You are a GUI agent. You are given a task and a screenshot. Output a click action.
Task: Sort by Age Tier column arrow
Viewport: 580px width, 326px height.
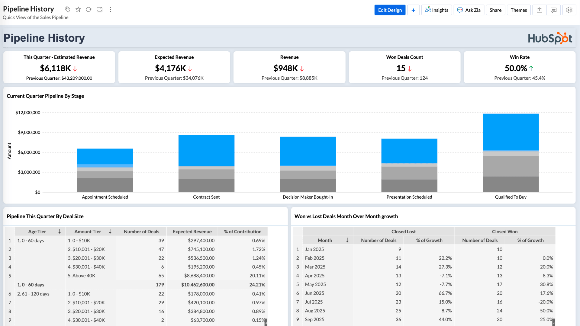pyautogui.click(x=60, y=232)
